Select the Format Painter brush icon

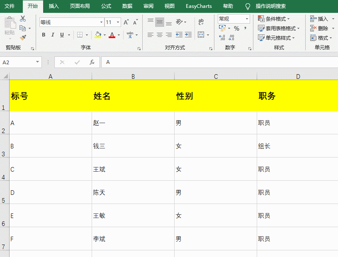(x=23, y=38)
